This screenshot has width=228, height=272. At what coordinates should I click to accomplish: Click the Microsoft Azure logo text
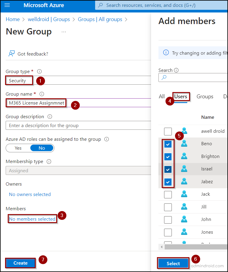(44, 5)
